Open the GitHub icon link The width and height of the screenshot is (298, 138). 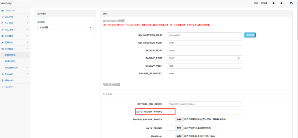click(x=291, y=3)
